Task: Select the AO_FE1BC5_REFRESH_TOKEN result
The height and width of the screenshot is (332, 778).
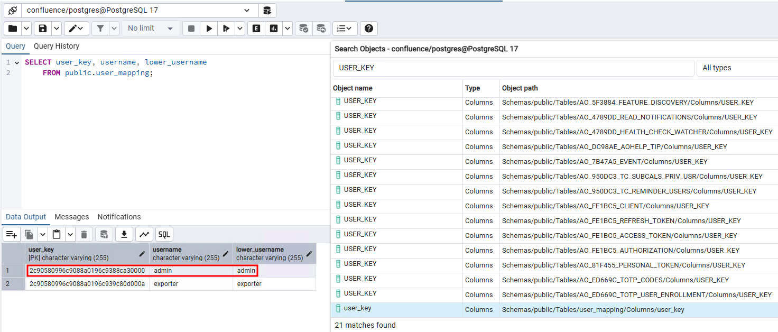Action: (554, 220)
